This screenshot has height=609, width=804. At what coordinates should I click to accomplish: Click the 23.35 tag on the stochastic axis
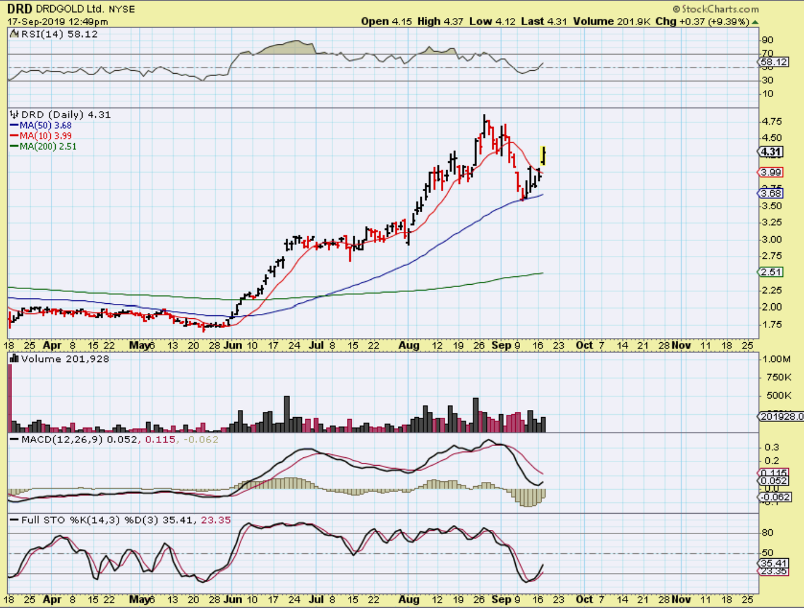(x=773, y=571)
